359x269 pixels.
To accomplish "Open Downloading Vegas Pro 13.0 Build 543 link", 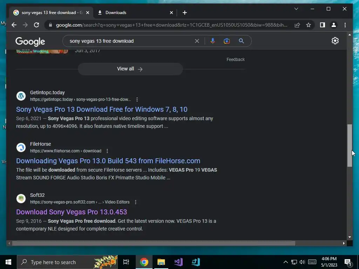I will point(108,161).
